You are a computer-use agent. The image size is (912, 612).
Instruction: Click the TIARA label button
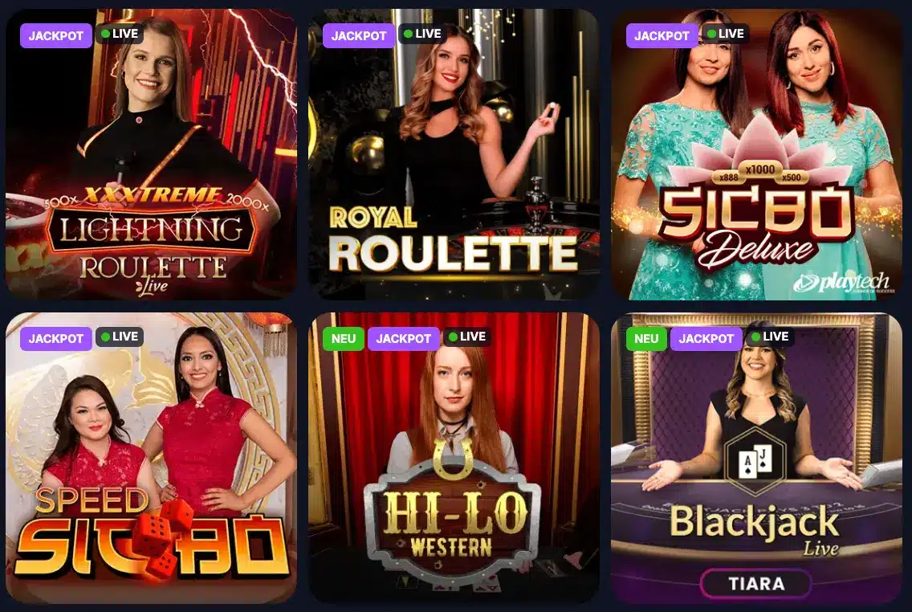[756, 584]
